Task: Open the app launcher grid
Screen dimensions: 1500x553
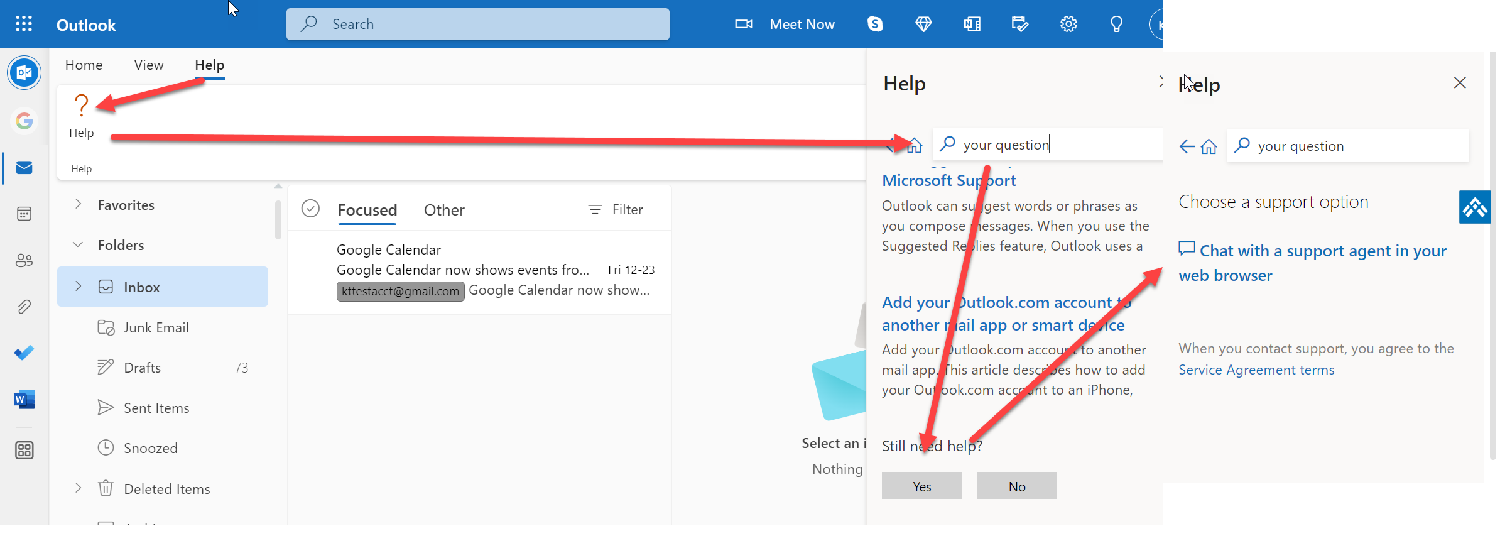Action: 24,25
